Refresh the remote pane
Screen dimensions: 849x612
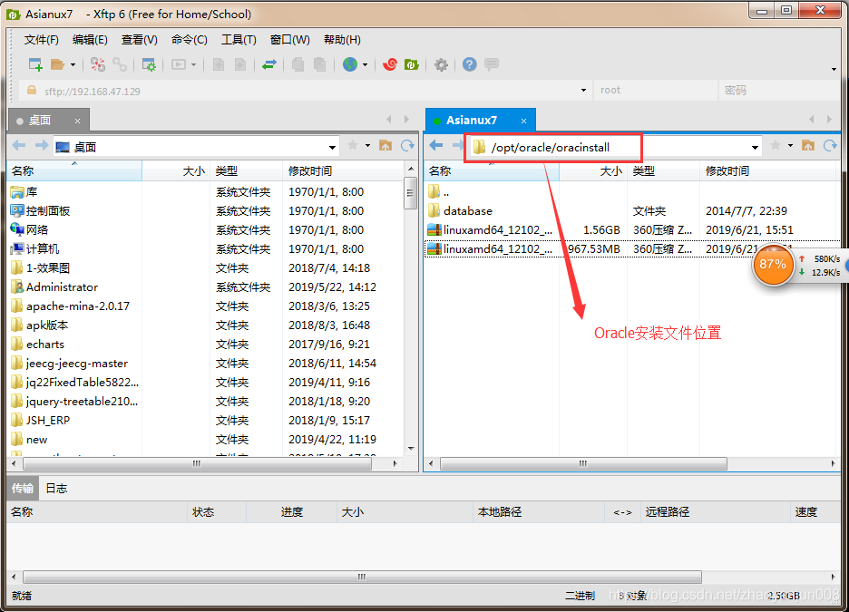[x=830, y=146]
